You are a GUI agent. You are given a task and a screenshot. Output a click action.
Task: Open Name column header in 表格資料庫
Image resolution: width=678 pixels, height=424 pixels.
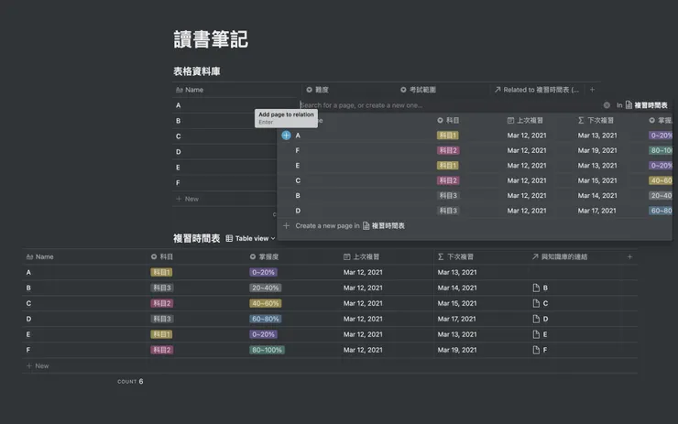(190, 90)
